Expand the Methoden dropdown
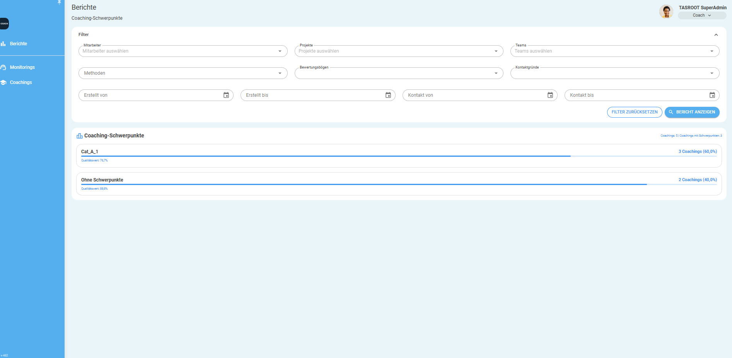 coord(183,73)
